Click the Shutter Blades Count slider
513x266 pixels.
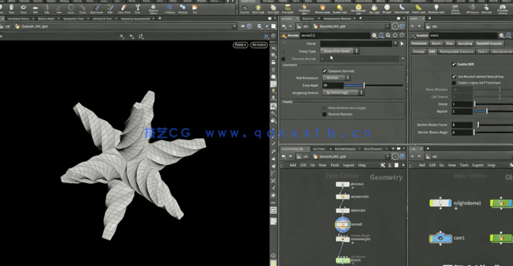(x=493, y=125)
